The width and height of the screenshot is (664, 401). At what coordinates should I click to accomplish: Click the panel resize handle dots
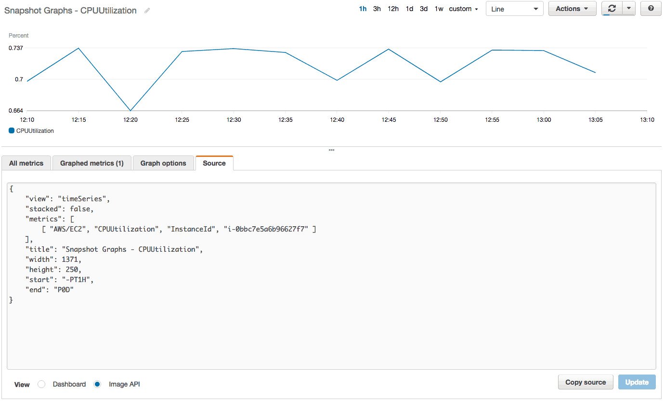coord(331,150)
